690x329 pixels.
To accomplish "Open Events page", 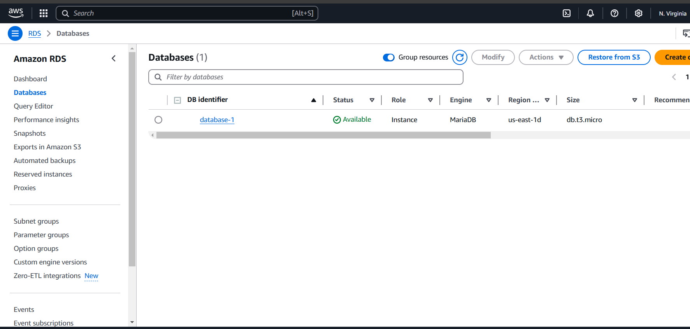I will tap(24, 310).
